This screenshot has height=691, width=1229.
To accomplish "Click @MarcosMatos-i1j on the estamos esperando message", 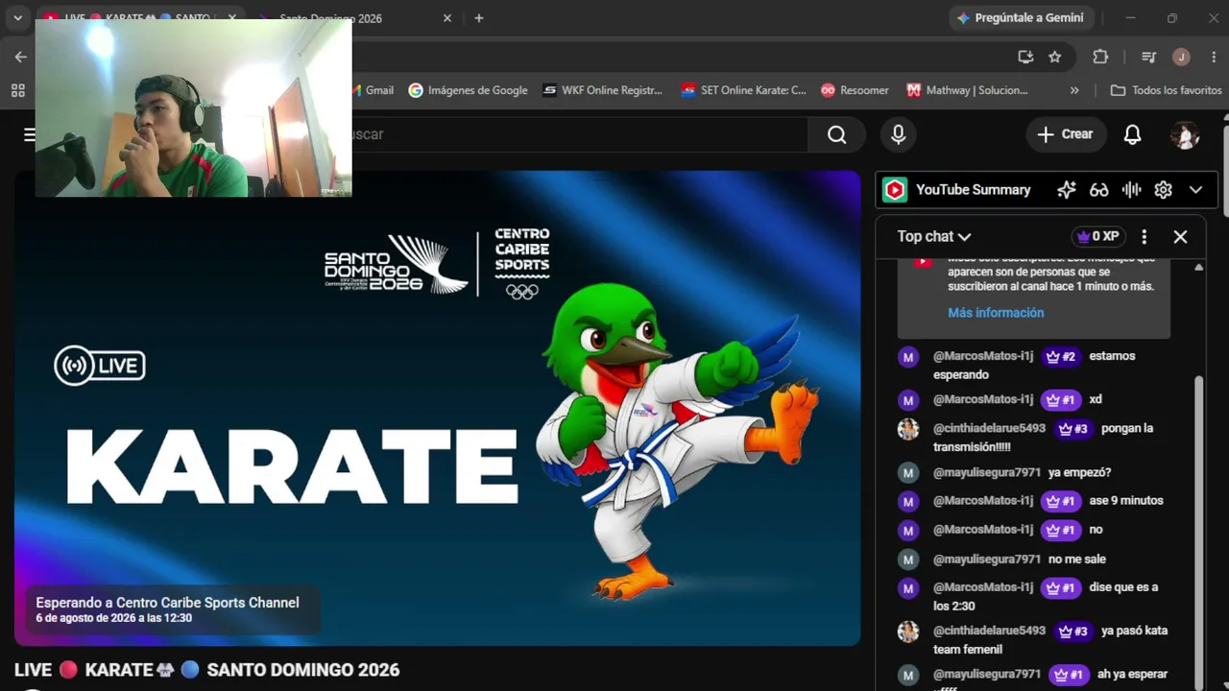I will click(983, 356).
